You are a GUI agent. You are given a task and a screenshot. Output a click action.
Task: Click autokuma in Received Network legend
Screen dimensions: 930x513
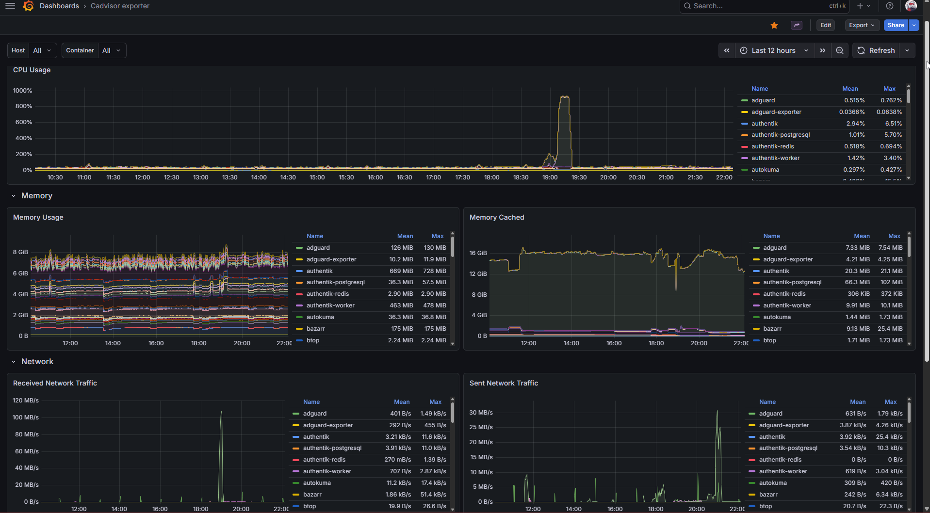(x=317, y=483)
